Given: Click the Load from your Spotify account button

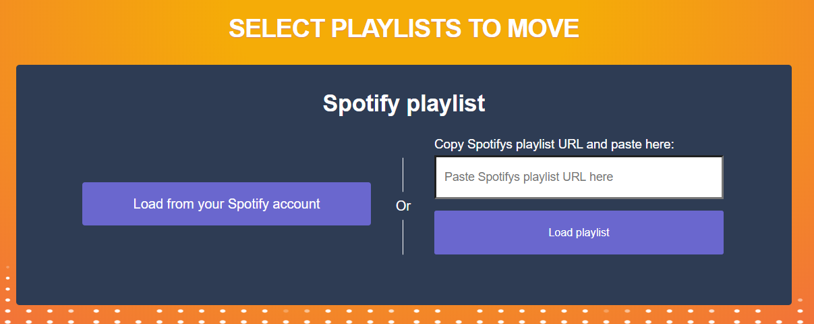Looking at the screenshot, I should 227,204.
